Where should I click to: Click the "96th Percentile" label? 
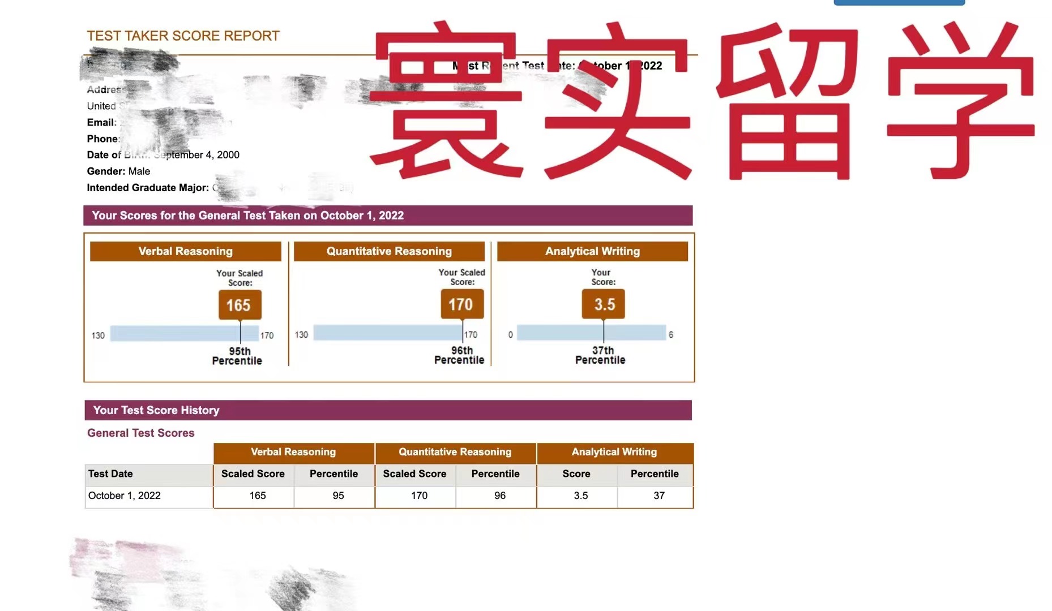coord(459,355)
